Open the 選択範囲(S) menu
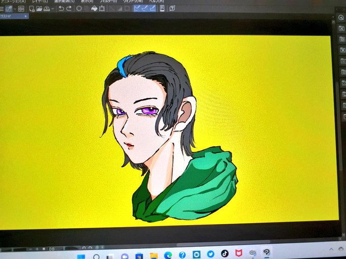The height and width of the screenshot is (259, 346). point(64,1)
